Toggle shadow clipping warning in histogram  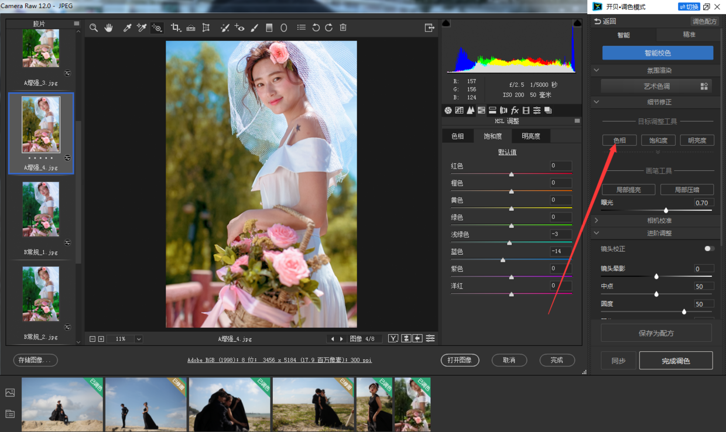tap(446, 23)
